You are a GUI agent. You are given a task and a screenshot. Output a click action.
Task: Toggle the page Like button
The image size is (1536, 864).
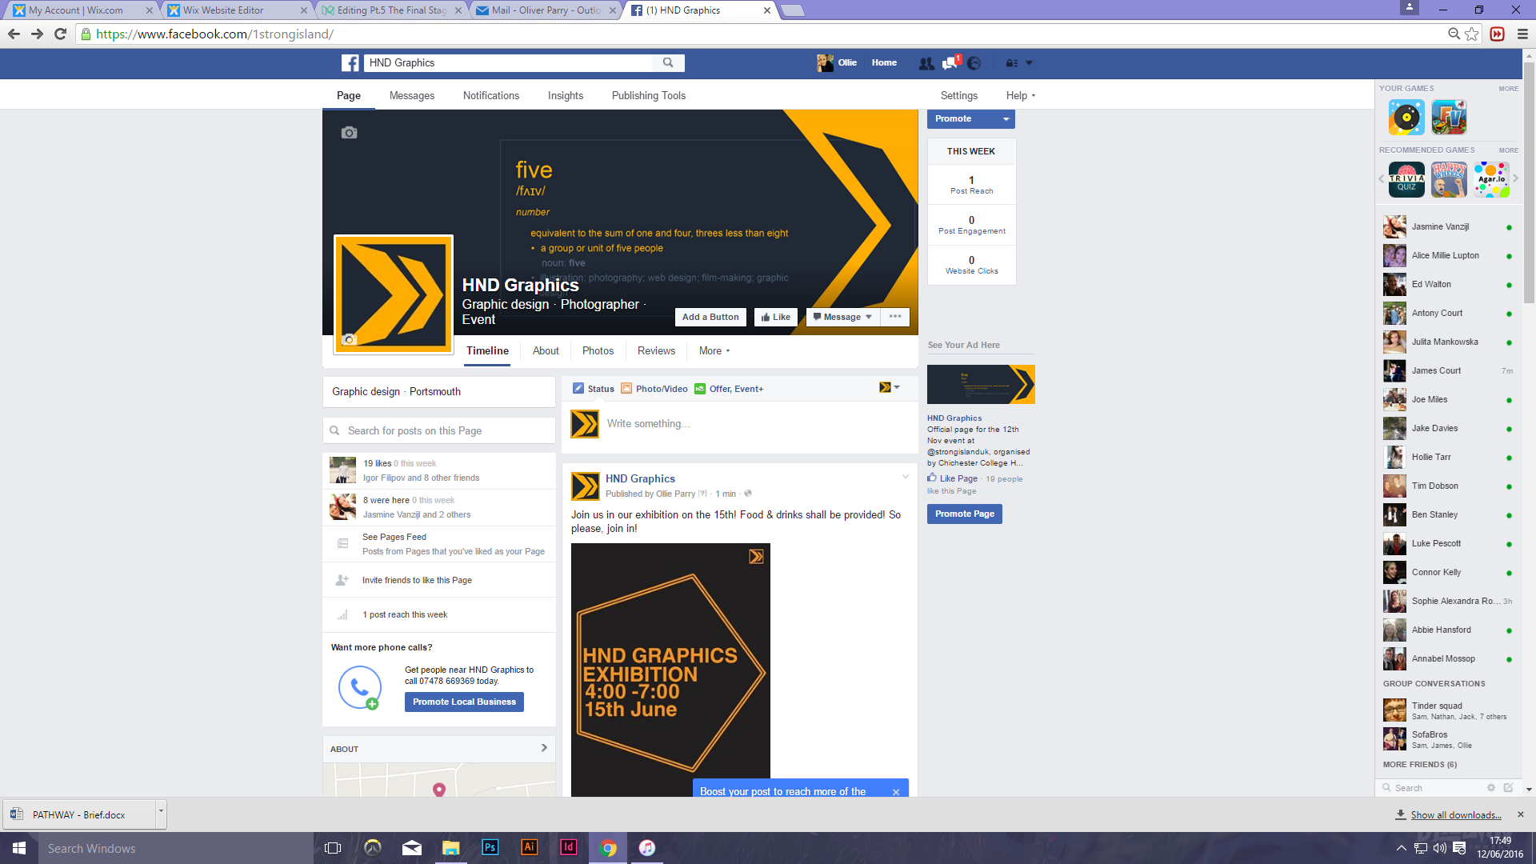pyautogui.click(x=776, y=317)
